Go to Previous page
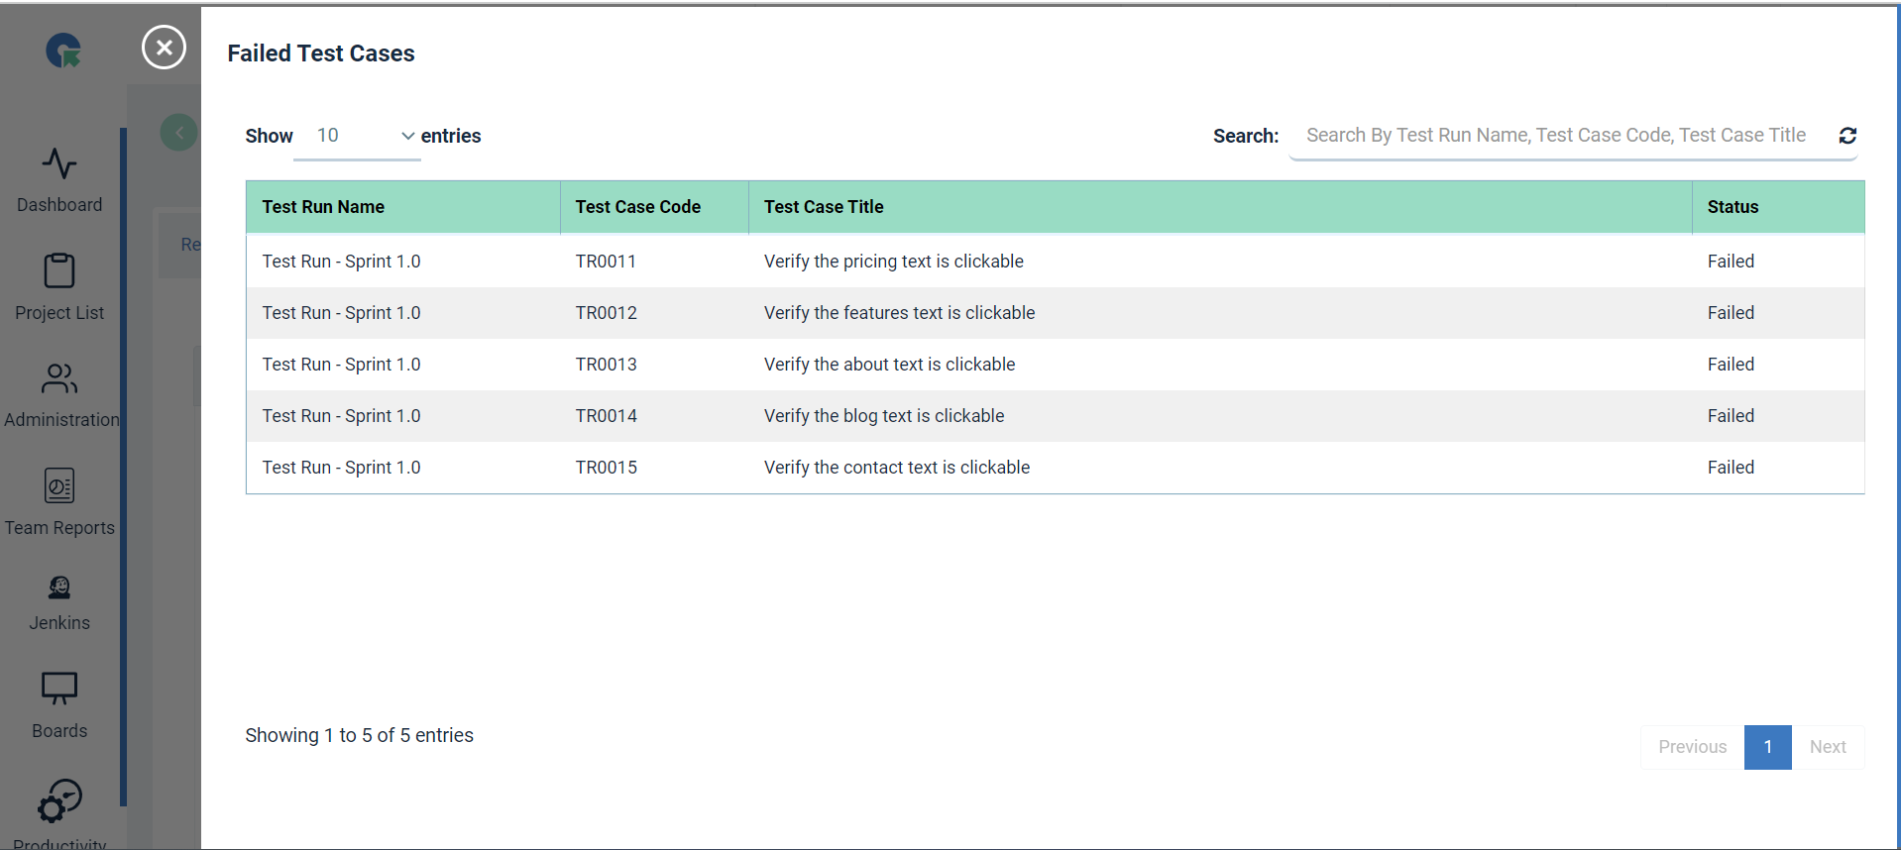The image size is (1901, 850). (1693, 747)
